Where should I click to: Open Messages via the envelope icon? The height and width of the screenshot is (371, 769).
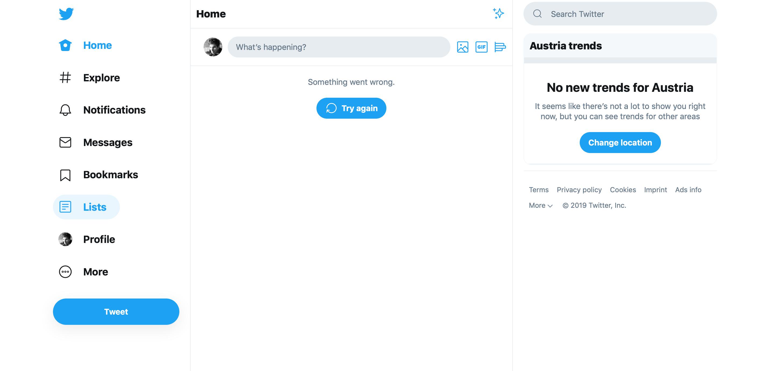pyautogui.click(x=65, y=143)
